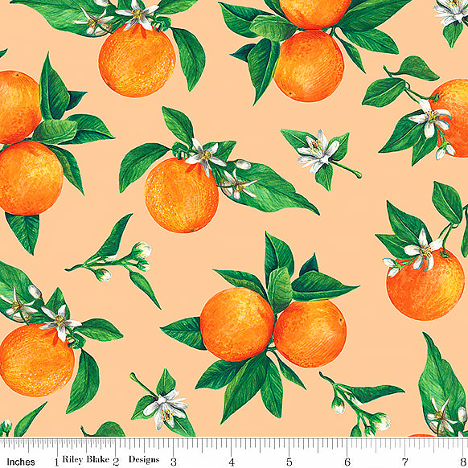The image size is (468, 468).
Task: Click the left orange in bottom-center pair
Action: pos(237,324)
